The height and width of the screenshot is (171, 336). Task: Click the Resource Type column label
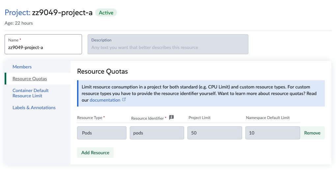pyautogui.click(x=90, y=118)
